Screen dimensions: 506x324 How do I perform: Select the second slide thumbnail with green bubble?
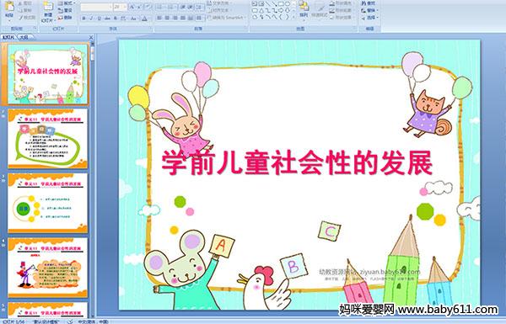(x=48, y=139)
